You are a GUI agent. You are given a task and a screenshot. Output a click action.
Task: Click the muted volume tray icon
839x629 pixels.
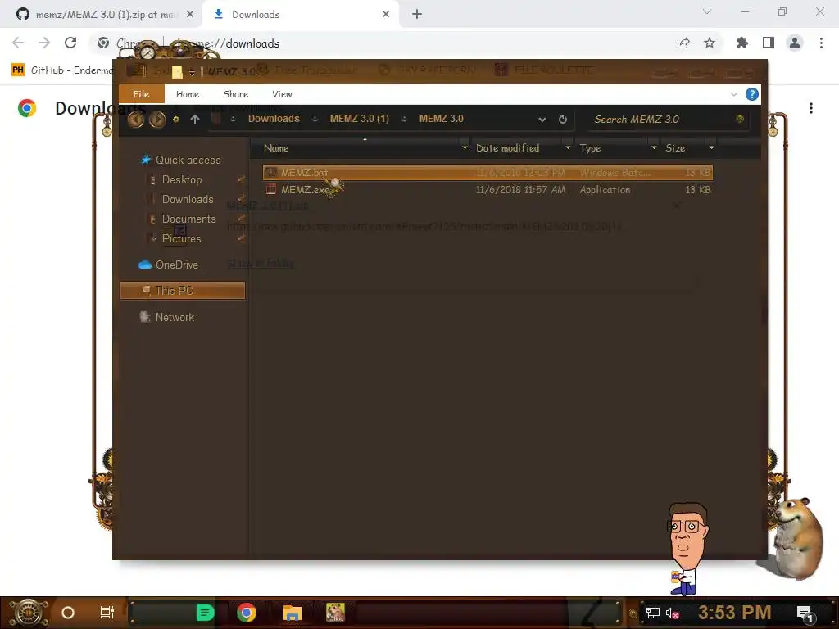(672, 613)
